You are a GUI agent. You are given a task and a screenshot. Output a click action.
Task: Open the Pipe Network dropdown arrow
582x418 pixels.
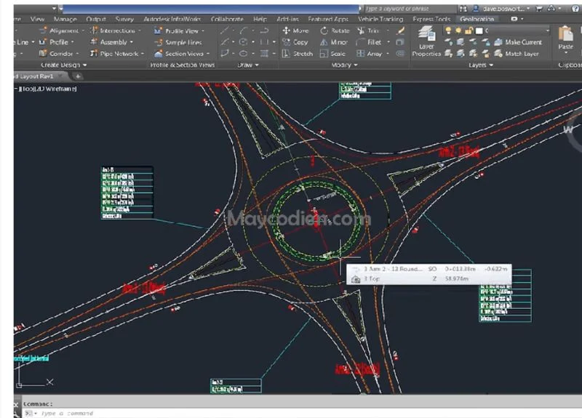tap(142, 53)
